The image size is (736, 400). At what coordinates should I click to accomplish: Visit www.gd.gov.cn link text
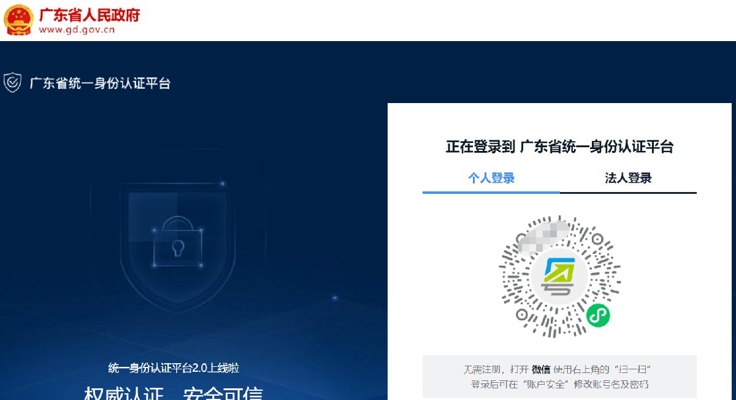pyautogui.click(x=77, y=29)
